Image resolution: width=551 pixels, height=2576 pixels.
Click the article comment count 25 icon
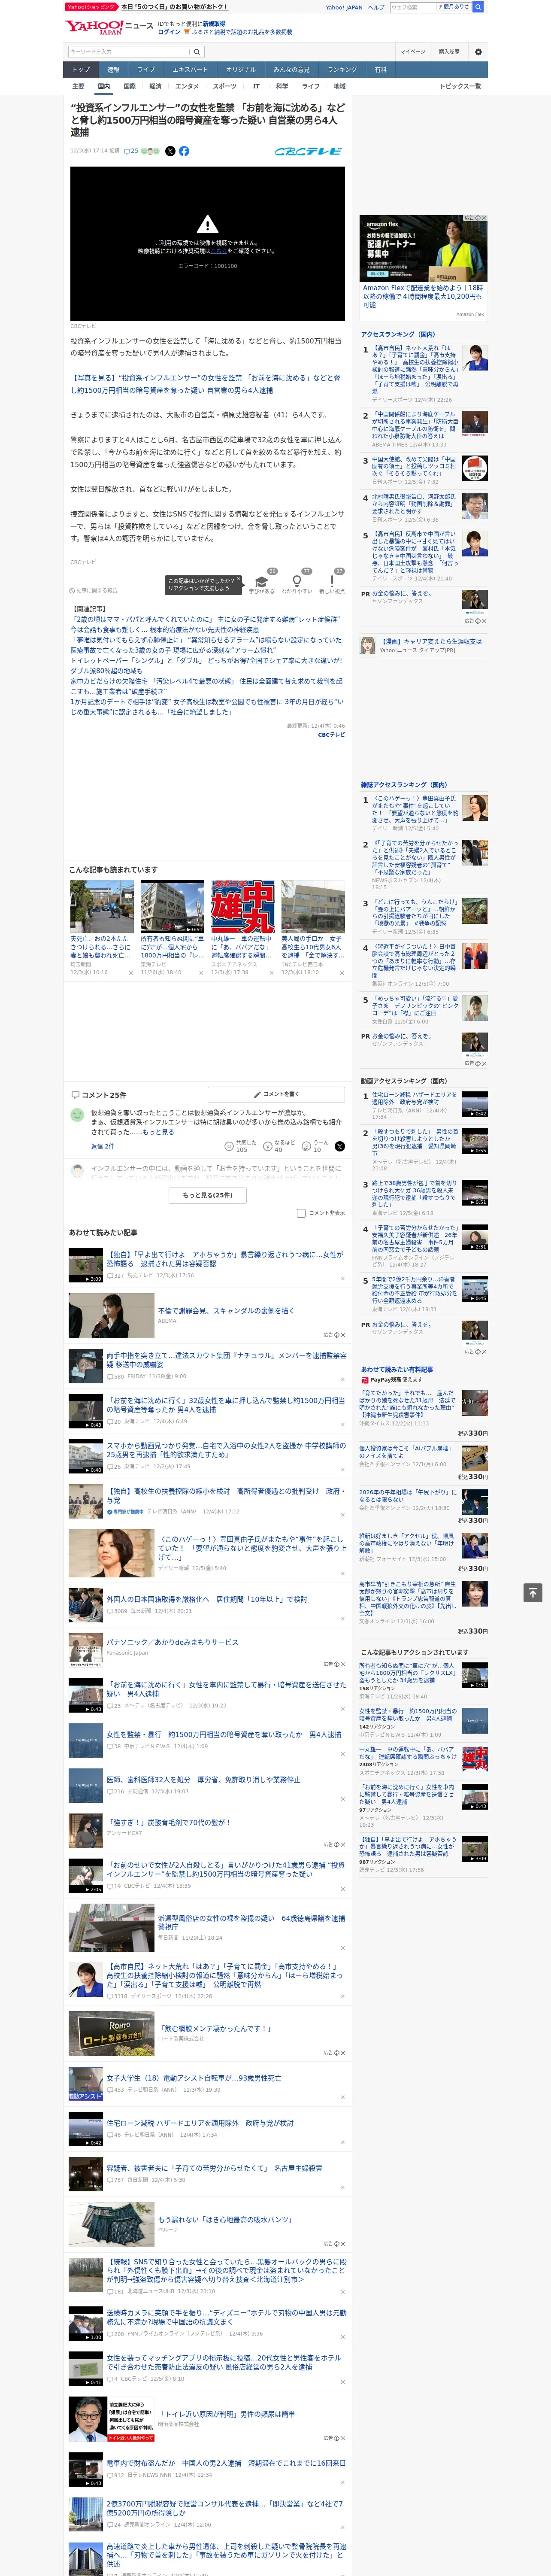pos(131,151)
